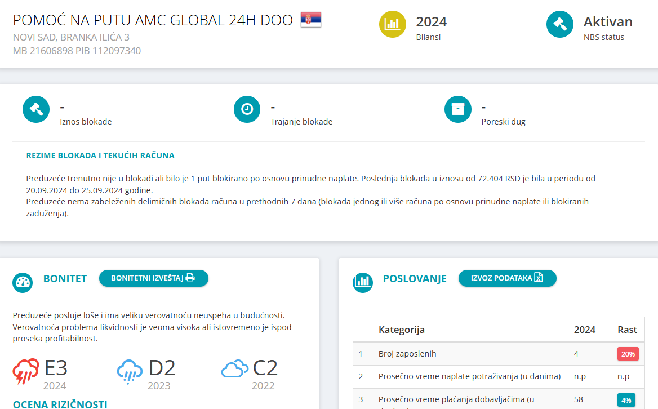Screen dimensions: 658x409
Task: Select the Iznos blokade gavel icon
Action: tap(36, 109)
